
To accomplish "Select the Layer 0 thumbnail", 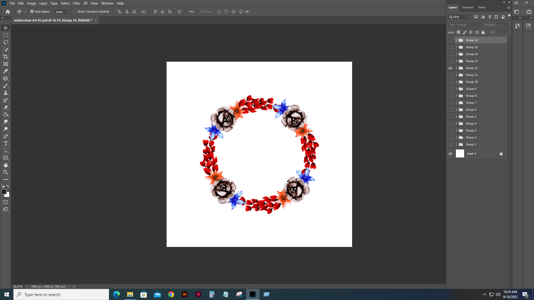I will pos(460,154).
